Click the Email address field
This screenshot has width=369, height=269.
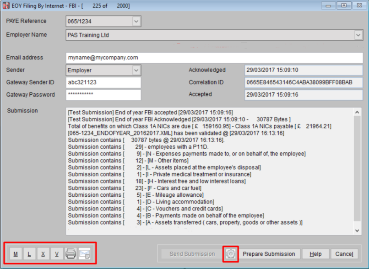click(214, 58)
